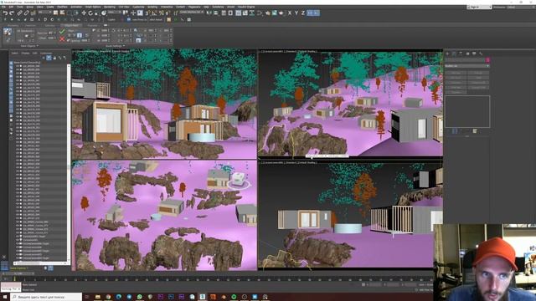
Task: Open the Utilities tab in command panel
Action: tap(481, 54)
